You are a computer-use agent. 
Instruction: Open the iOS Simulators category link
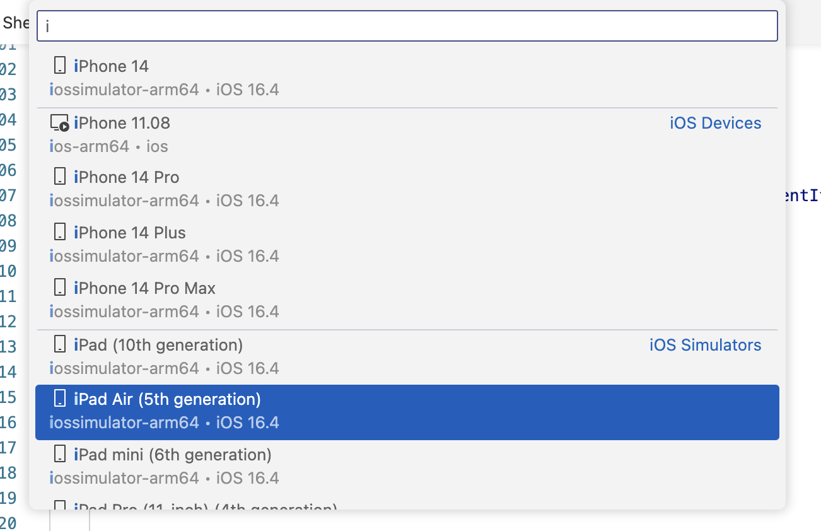click(705, 345)
